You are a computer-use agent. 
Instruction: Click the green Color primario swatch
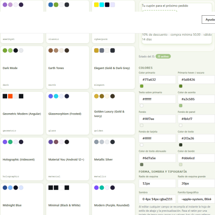142,86
